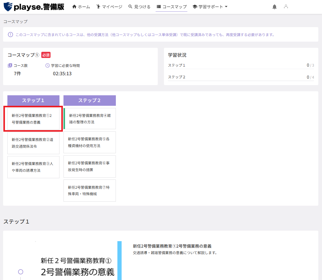Image resolution: width=322 pixels, height=280 pixels.
Task: Go to ホーム in navigation
Action: [x=81, y=7]
